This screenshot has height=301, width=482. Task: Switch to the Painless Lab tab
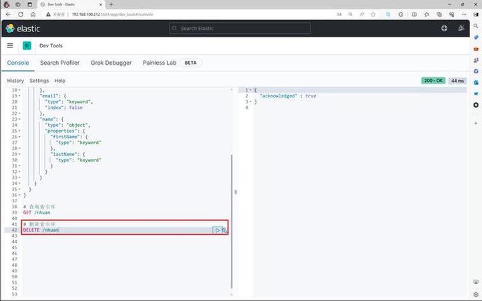pyautogui.click(x=160, y=63)
